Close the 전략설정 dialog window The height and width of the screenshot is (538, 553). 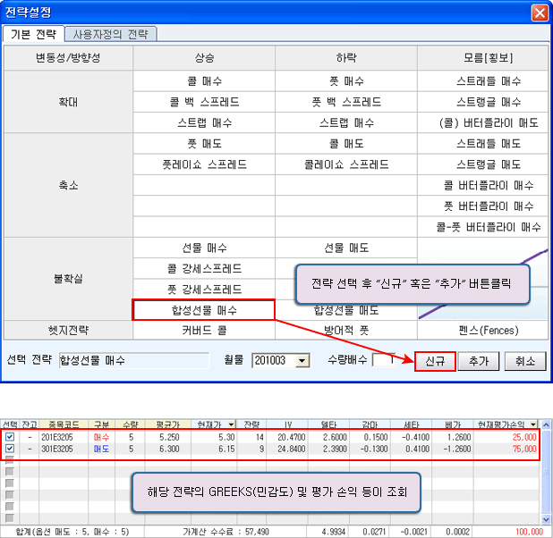[x=539, y=13]
